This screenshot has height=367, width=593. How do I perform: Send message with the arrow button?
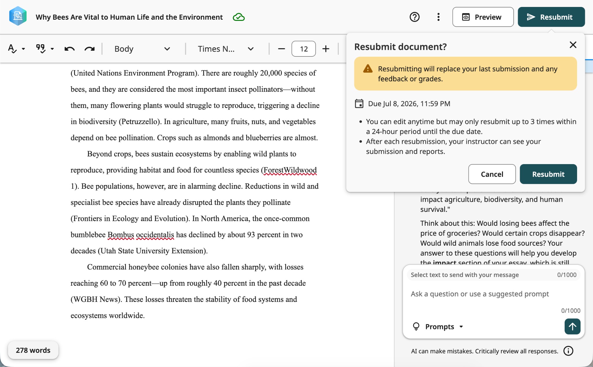(x=572, y=326)
